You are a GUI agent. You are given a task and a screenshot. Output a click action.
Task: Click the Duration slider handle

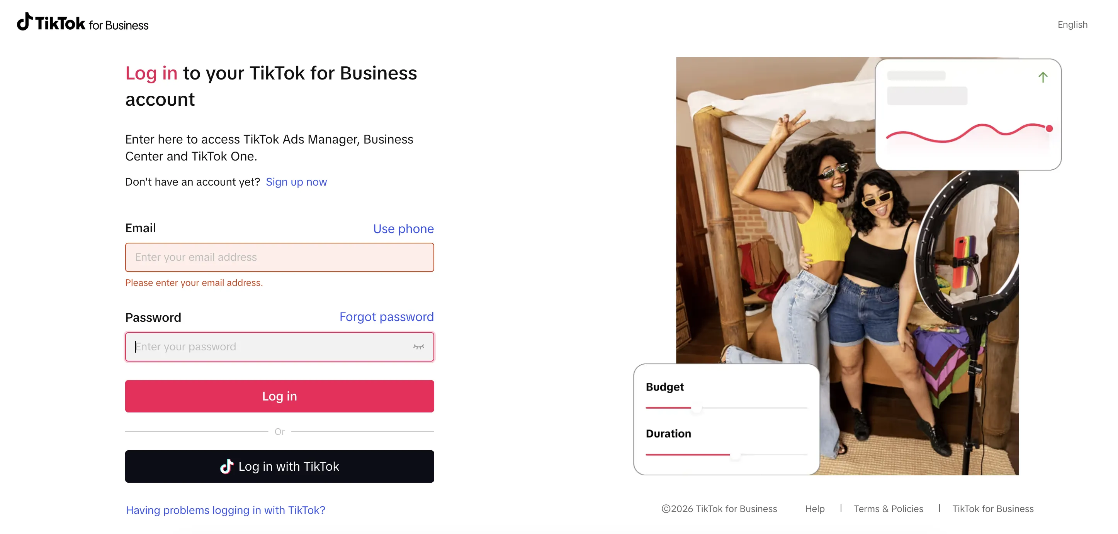pos(735,455)
